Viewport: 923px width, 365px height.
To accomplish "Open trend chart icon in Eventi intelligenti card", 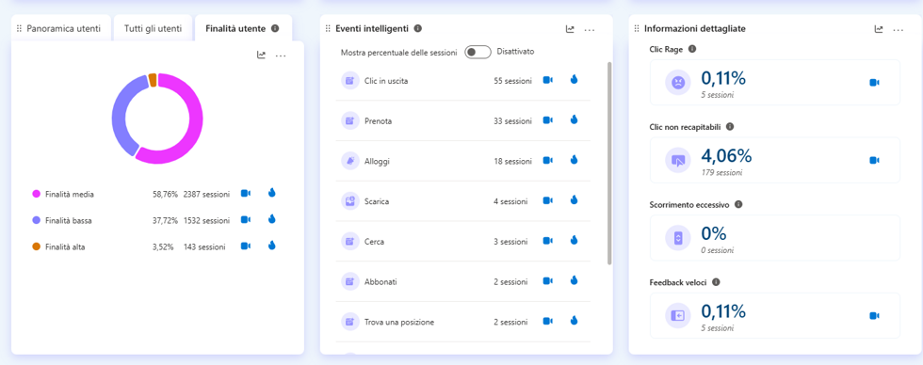I will (570, 29).
